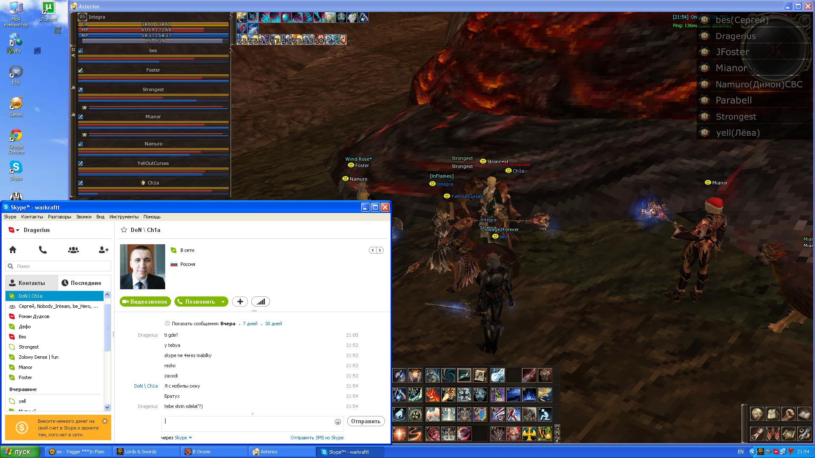Open Google Chrome desktop icon
This screenshot has width=815, height=458.
(16, 141)
